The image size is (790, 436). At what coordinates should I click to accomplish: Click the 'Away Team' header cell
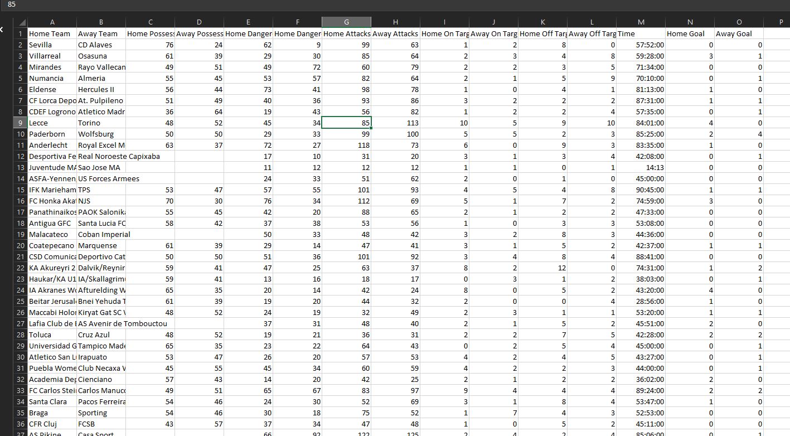101,33
